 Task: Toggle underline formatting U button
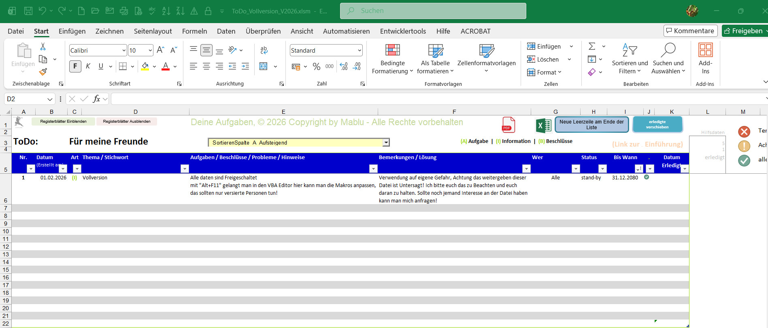[101, 66]
